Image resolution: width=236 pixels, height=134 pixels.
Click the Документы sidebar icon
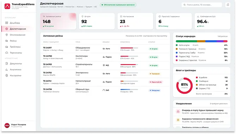(7, 63)
